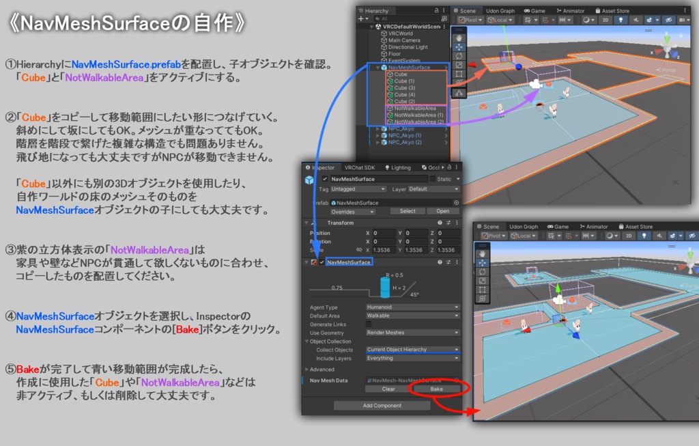This screenshot has height=446, width=699.
Task: Click the Add Component button
Action: pyautogui.click(x=382, y=406)
